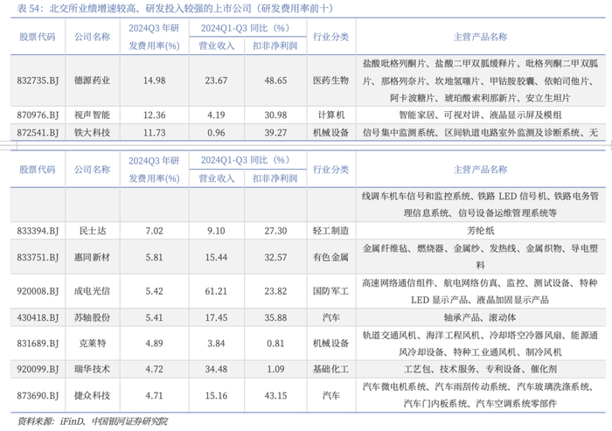Click R&D ratio value 12.36
Screen dimensions: 612x431
(x=154, y=115)
